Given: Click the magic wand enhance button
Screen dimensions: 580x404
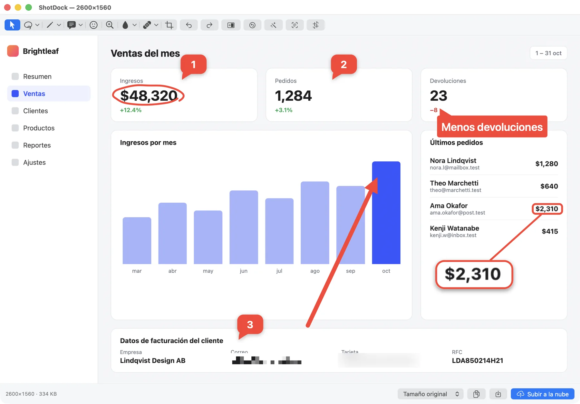Looking at the screenshot, I should pos(273,25).
